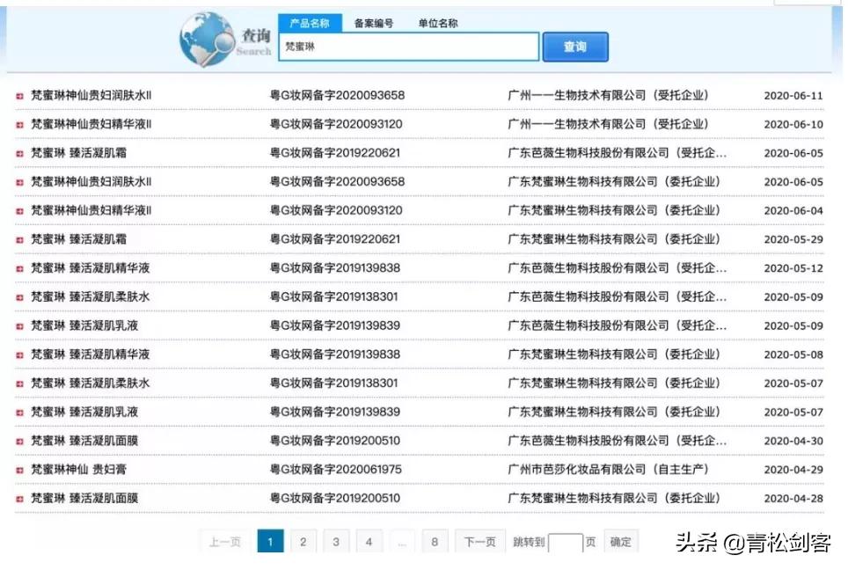Select page 1 in the pagination
Screen dimensions: 848x570
coord(270,541)
